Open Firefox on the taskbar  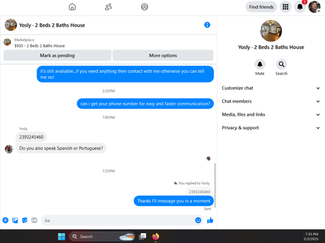[x=155, y=237]
